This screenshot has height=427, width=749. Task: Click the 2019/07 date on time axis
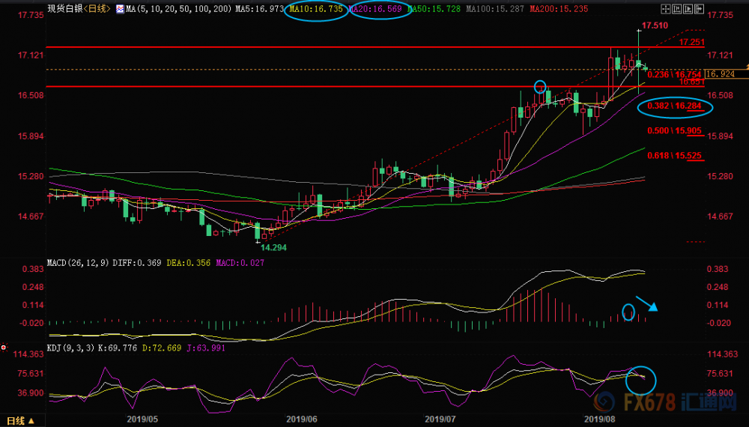(x=440, y=419)
